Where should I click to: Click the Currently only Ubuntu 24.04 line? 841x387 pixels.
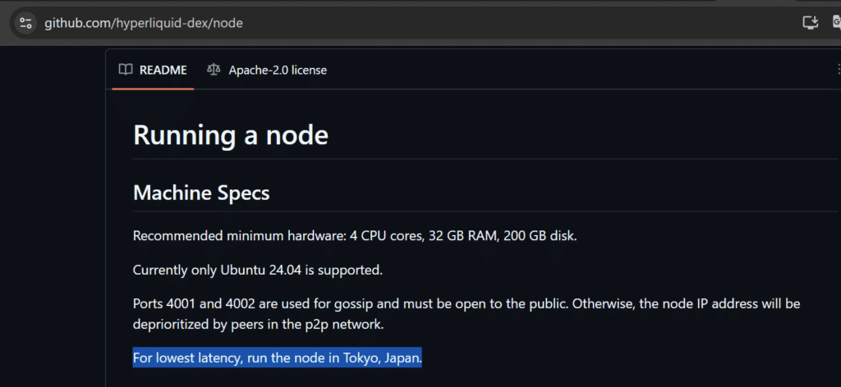click(x=258, y=270)
